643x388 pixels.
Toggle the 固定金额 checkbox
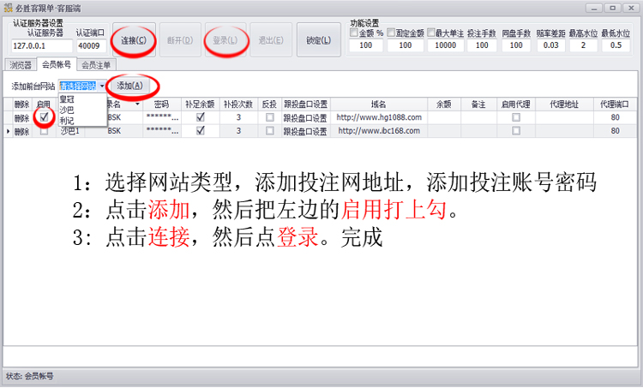tap(391, 33)
